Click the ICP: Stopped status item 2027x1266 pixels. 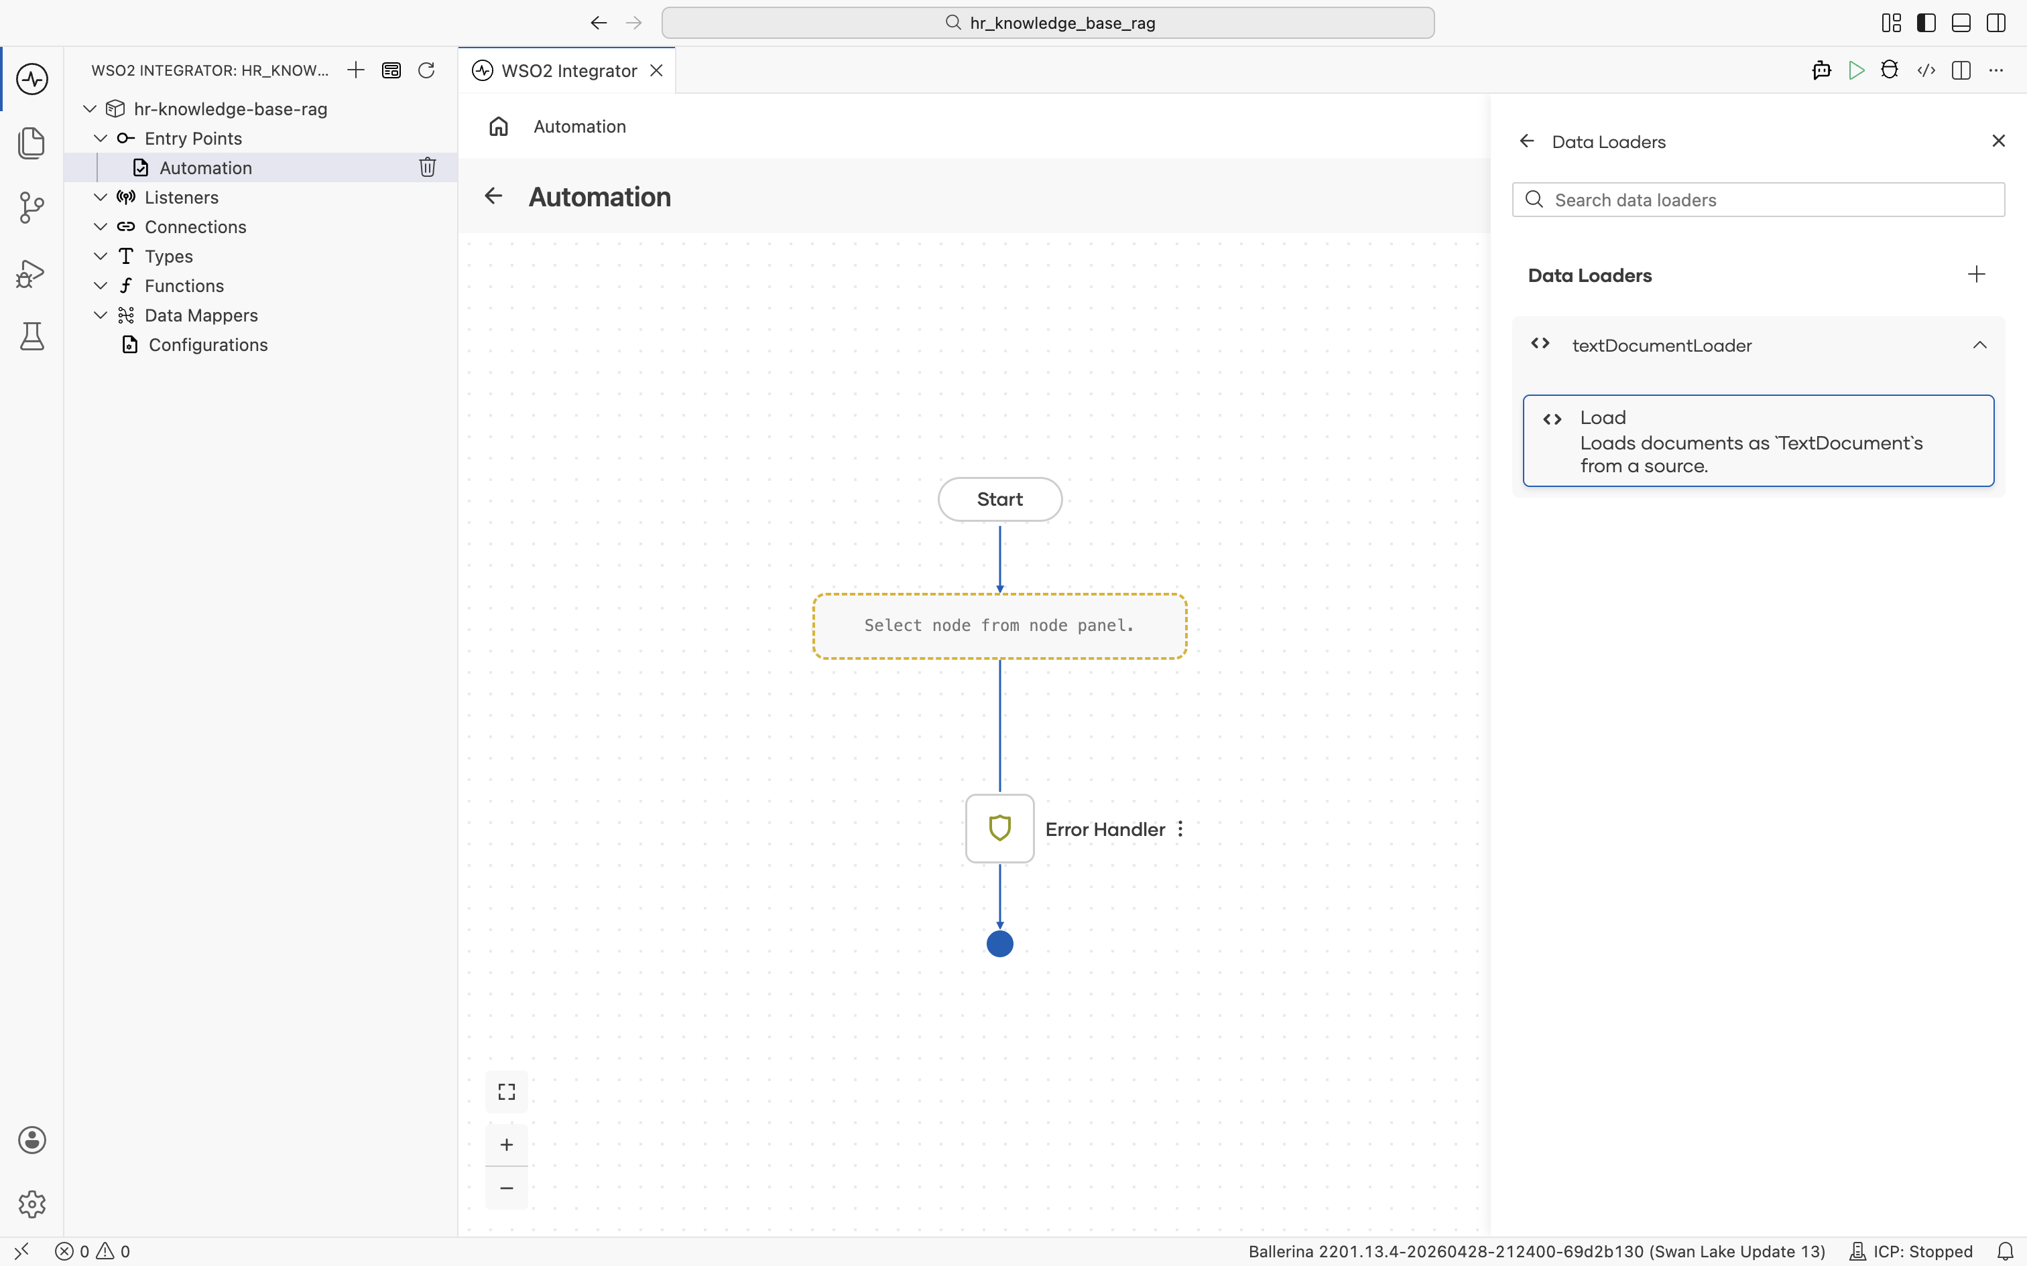click(1910, 1251)
